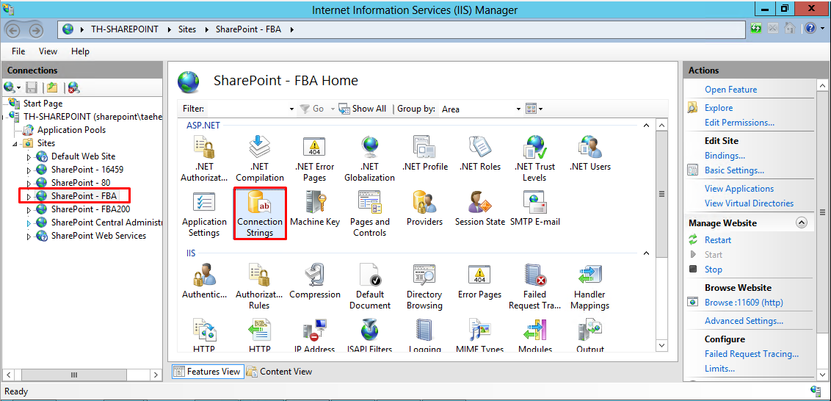Click the Up folder icon in Connections toolbar
The width and height of the screenshot is (831, 401).
51,87
